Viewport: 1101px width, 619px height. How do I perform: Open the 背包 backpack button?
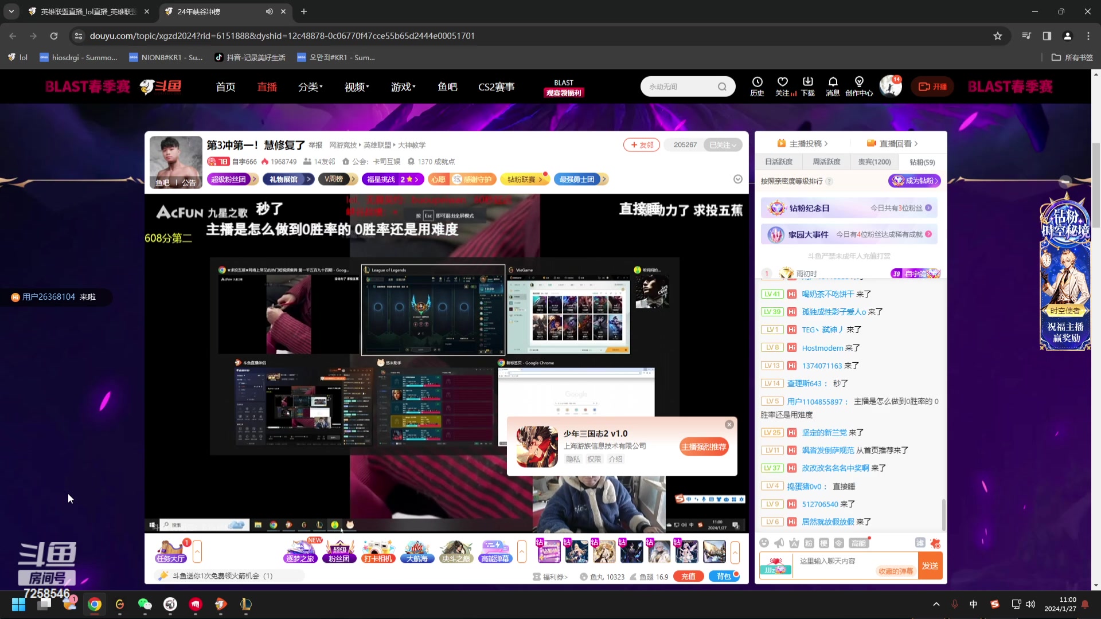coord(724,577)
